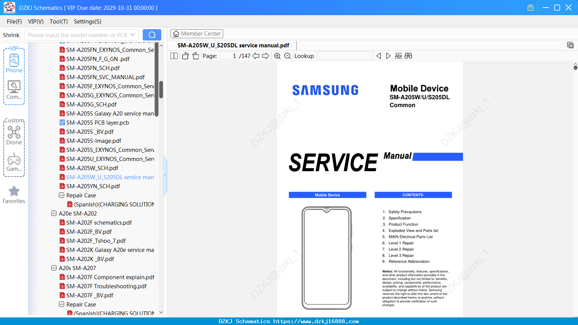Rotate the PDF page clockwise
This screenshot has height=325, width=578.
coord(195,56)
